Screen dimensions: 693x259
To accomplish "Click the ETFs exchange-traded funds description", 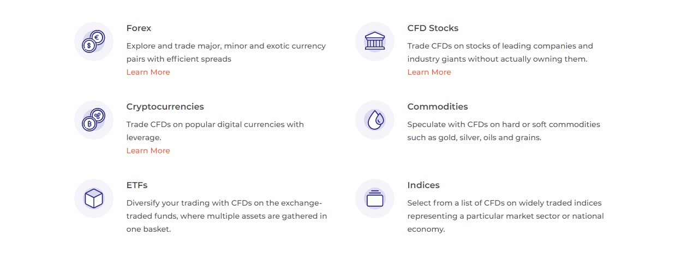I will 226,216.
